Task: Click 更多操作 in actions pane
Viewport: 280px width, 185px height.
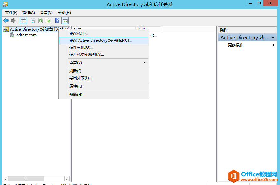Action: 236,45
